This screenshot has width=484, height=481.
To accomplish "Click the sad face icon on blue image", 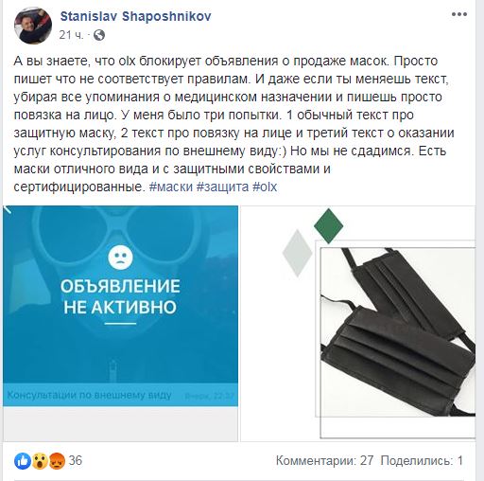I will [120, 257].
